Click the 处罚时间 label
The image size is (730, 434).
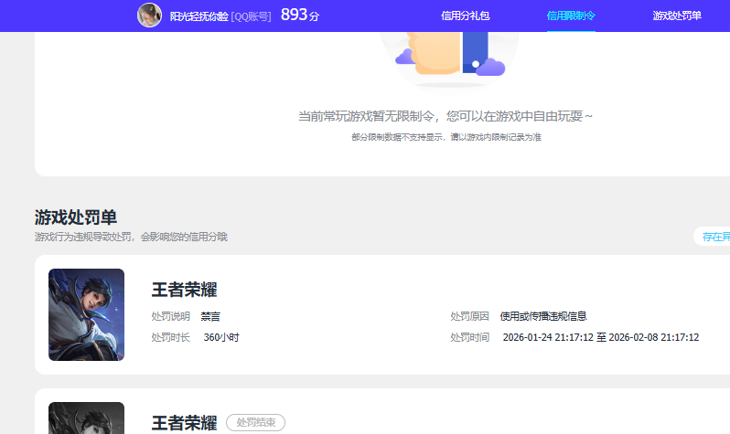coord(469,337)
